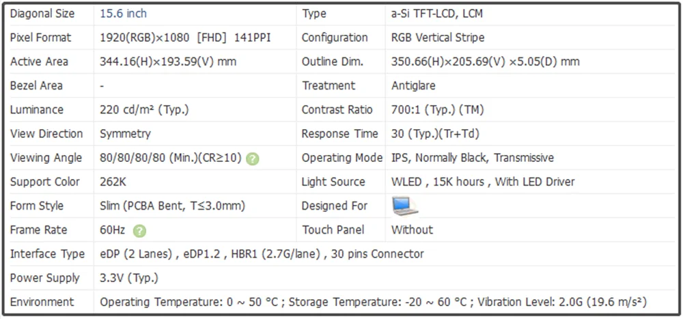Select the 220 cd/m² luminance value

(144, 110)
